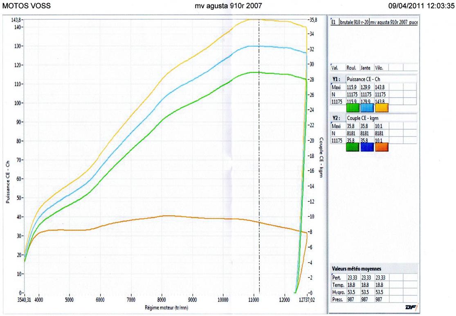Click the Maxi 143,8 power value cell
This screenshot has height=316, width=456.
[380, 87]
